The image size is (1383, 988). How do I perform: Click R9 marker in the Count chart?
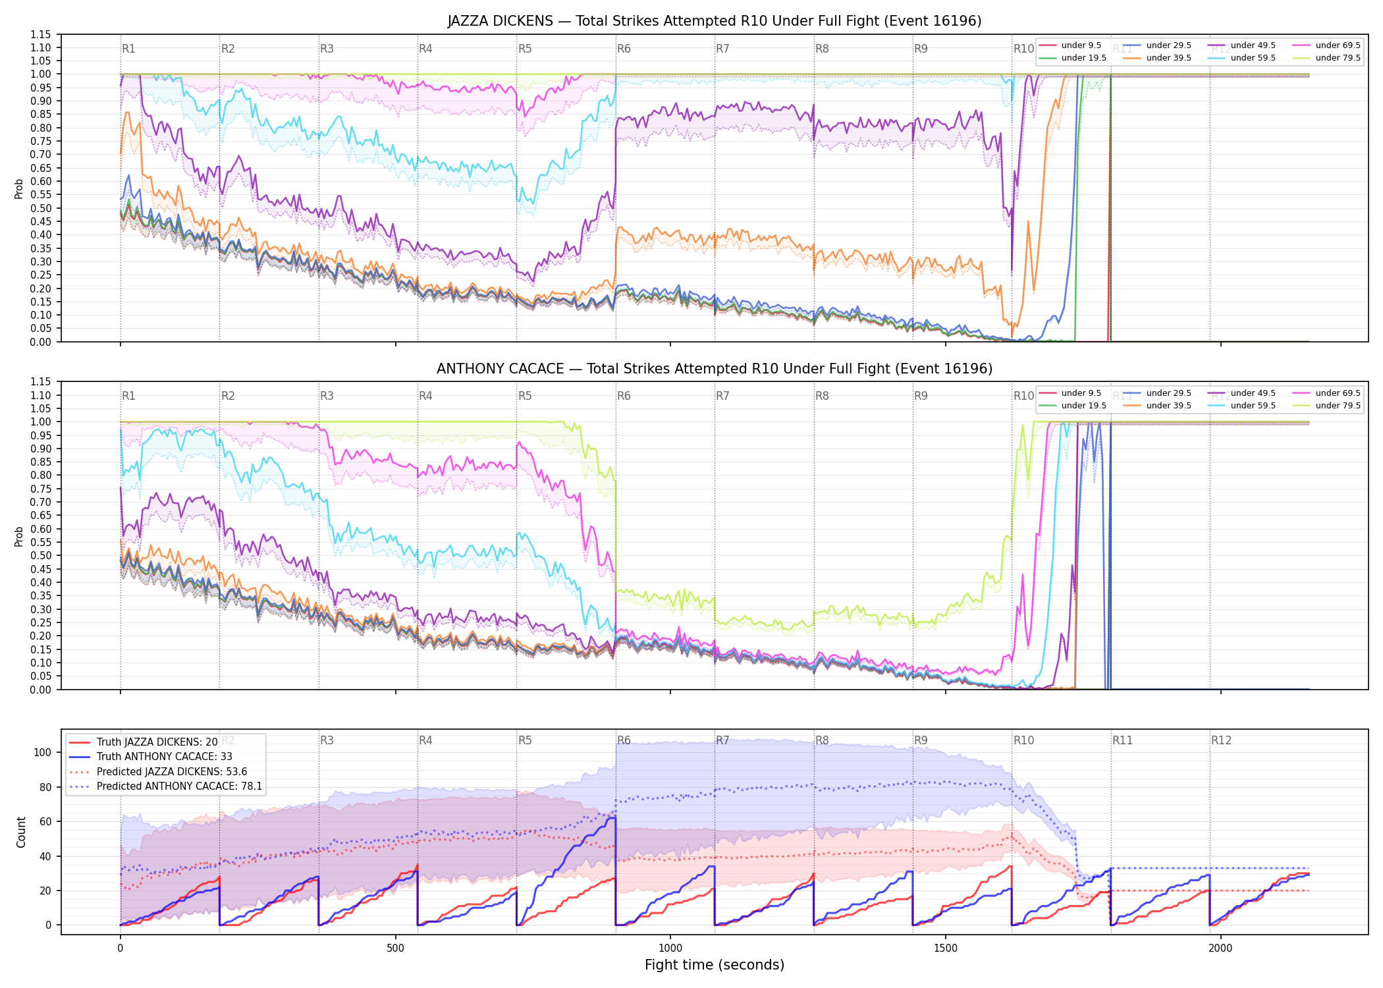[x=921, y=740]
